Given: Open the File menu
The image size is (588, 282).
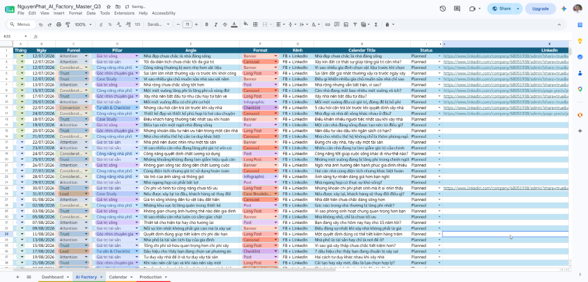Looking at the screenshot, I should point(21,13).
